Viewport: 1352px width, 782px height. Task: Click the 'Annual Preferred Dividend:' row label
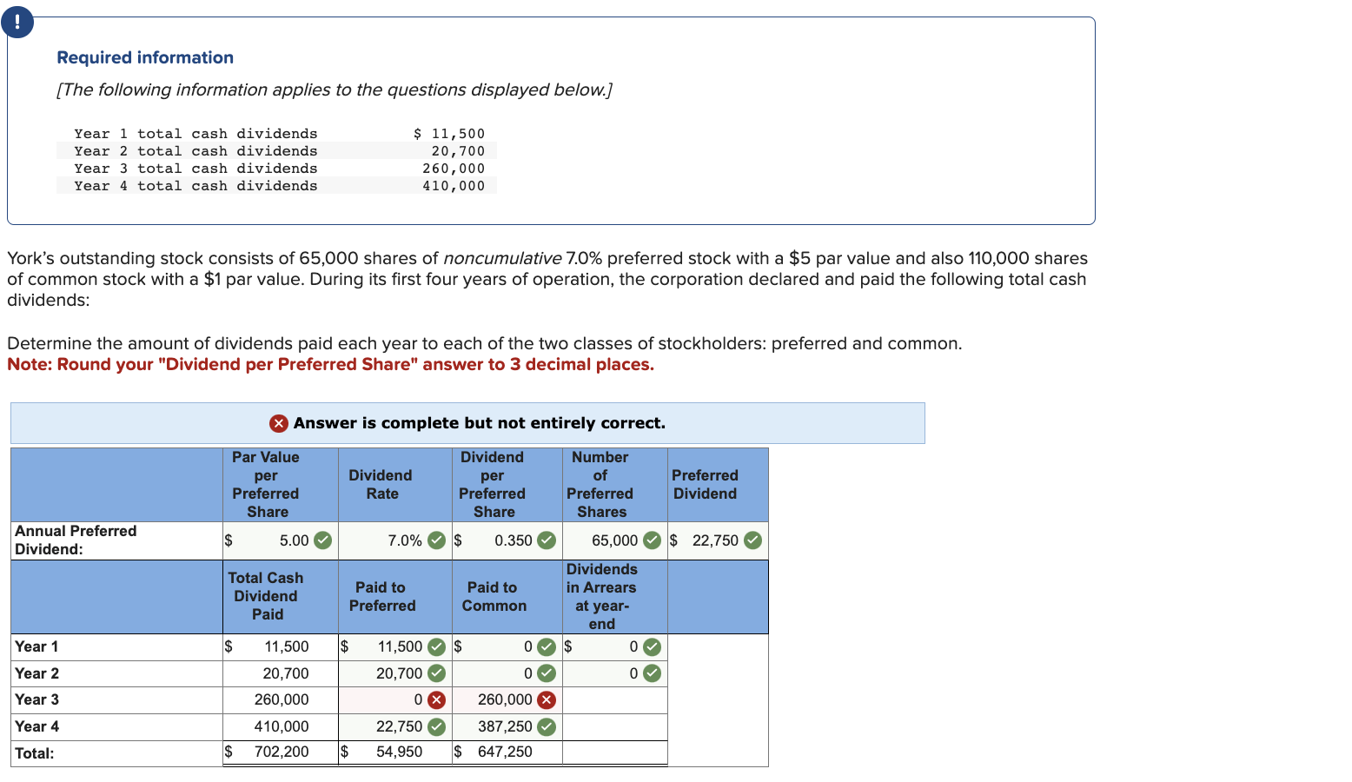(x=76, y=540)
